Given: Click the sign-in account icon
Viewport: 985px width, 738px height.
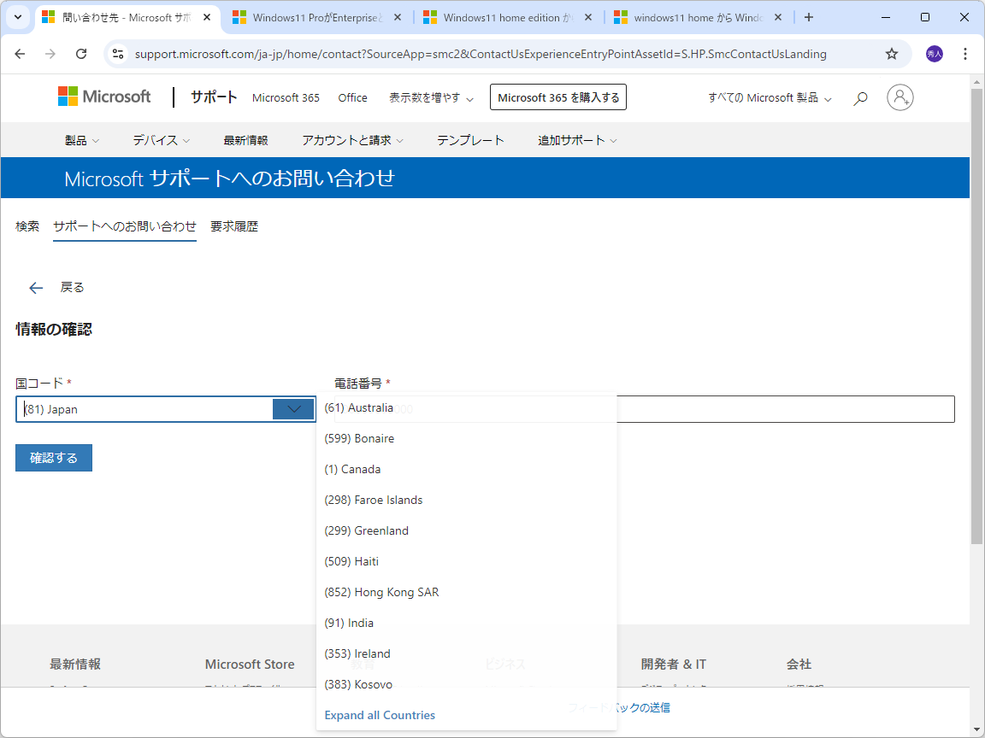Looking at the screenshot, I should (899, 97).
